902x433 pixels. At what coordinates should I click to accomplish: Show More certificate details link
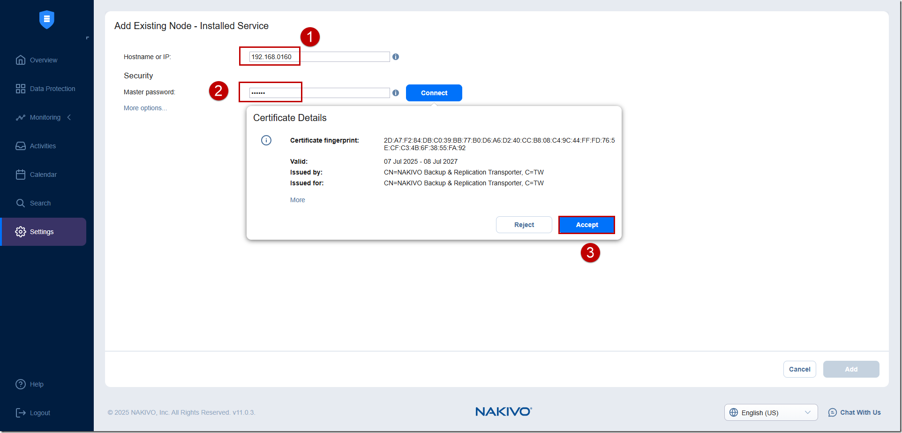point(298,200)
